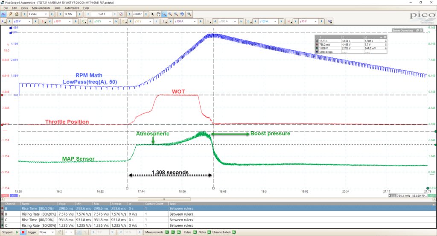Select the B Rise Time measurement row

[218, 208]
